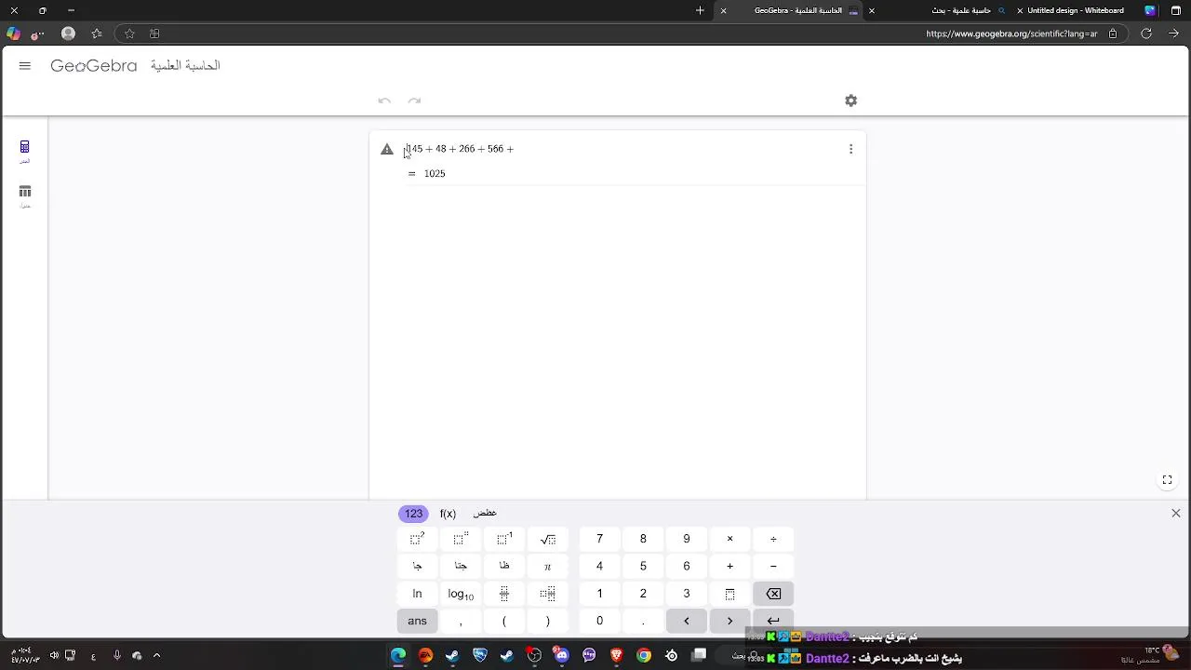Switch to the table view in sidebar
The width and height of the screenshot is (1191, 670).
coord(25,195)
